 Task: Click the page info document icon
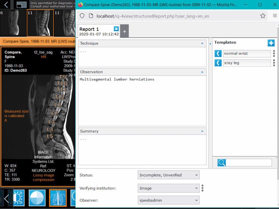point(91,16)
